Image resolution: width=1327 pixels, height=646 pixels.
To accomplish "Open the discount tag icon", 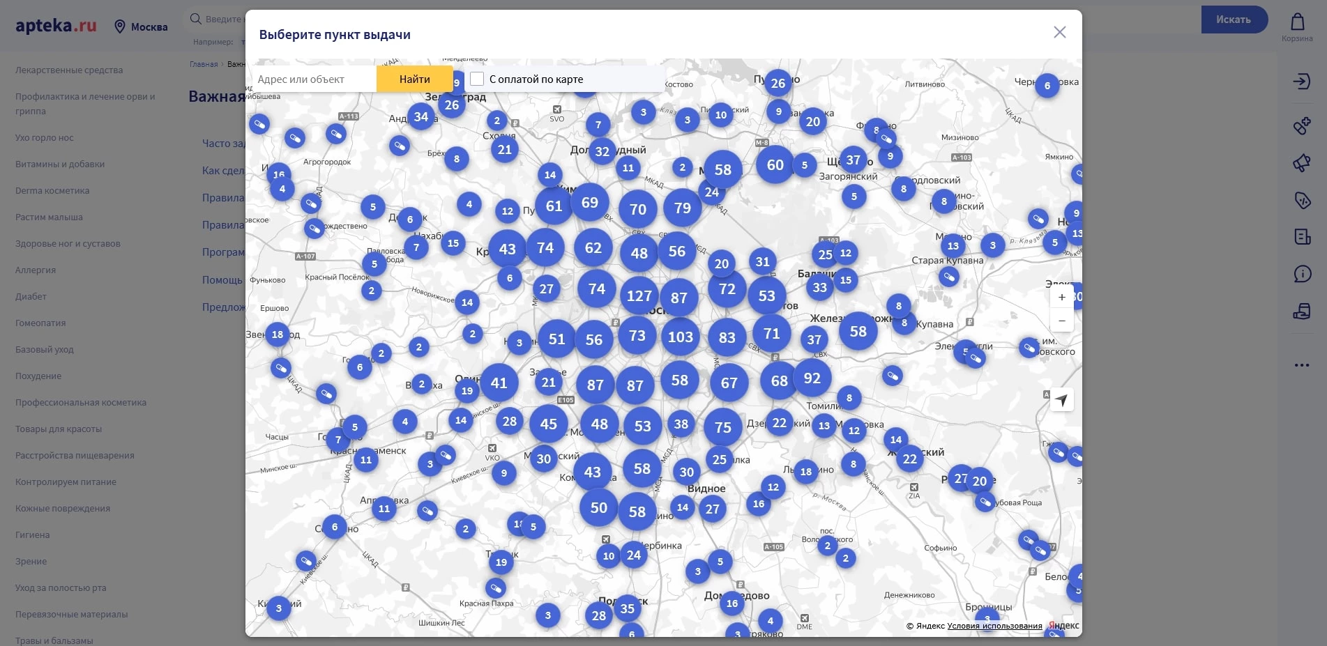I will (1301, 201).
